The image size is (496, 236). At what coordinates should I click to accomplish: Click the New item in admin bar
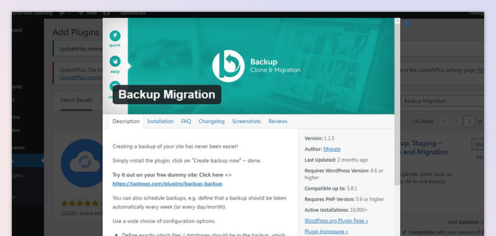click(x=88, y=13)
